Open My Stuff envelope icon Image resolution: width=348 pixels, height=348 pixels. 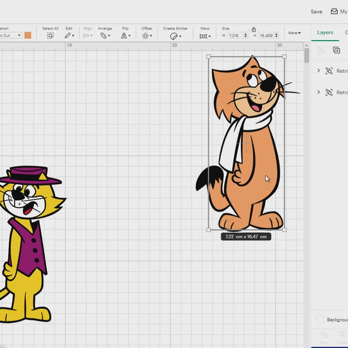[334, 11]
